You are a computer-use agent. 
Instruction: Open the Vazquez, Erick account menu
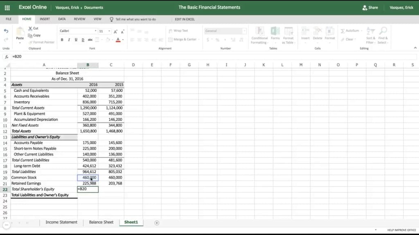coord(401,8)
